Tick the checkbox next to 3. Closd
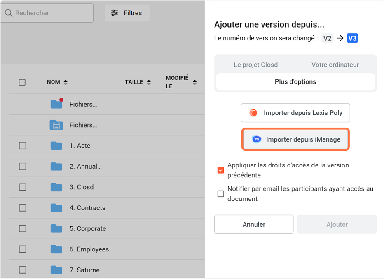This screenshot has width=384, height=279. click(x=23, y=187)
